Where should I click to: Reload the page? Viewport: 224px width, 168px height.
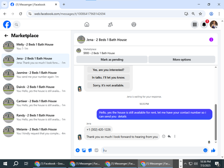(x=21, y=14)
